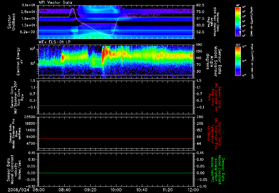The image size is (279, 193).
Task: Click the white sun elevation curve peak
Action: (72, 8)
